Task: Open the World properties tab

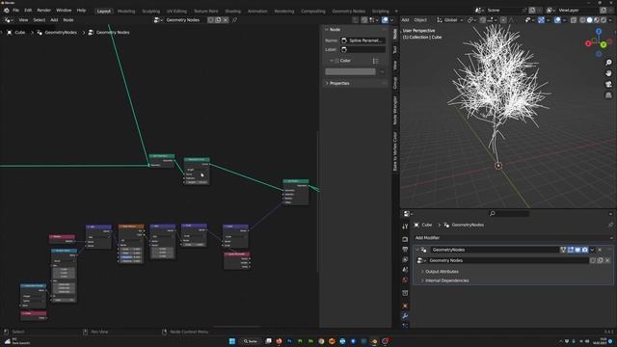Action: pos(405,280)
